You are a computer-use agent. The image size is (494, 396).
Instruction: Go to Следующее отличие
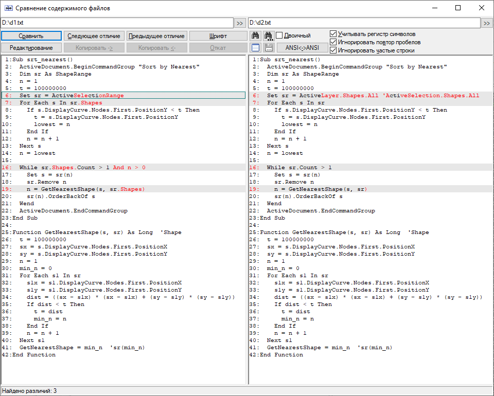point(94,36)
